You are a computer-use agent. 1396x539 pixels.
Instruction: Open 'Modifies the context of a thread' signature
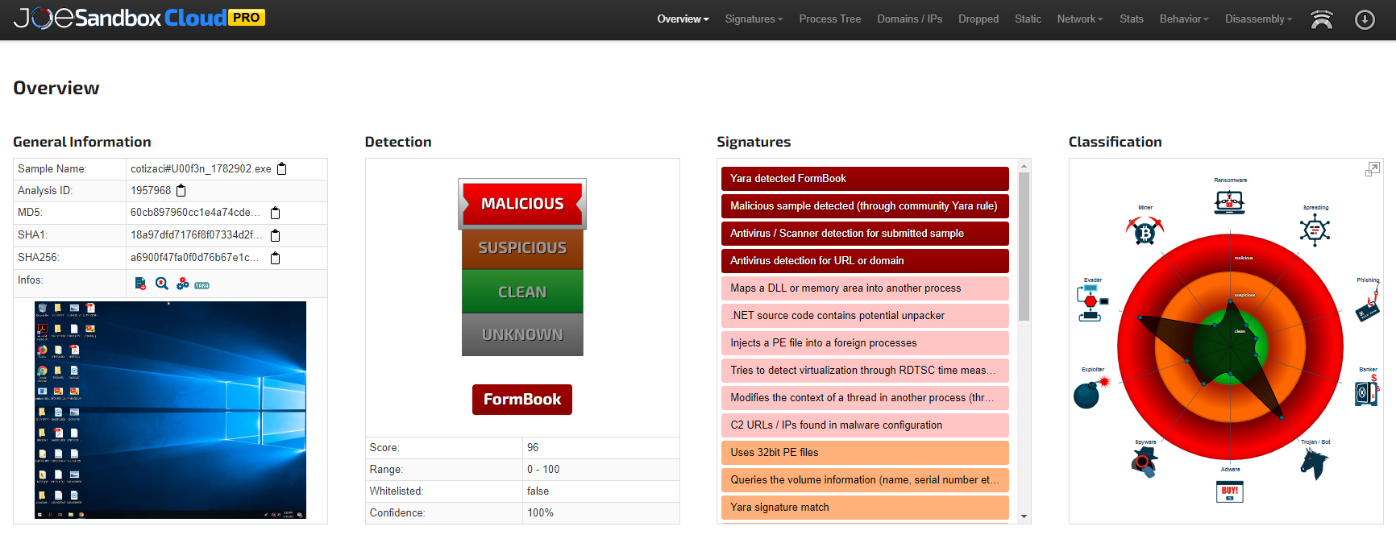865,398
